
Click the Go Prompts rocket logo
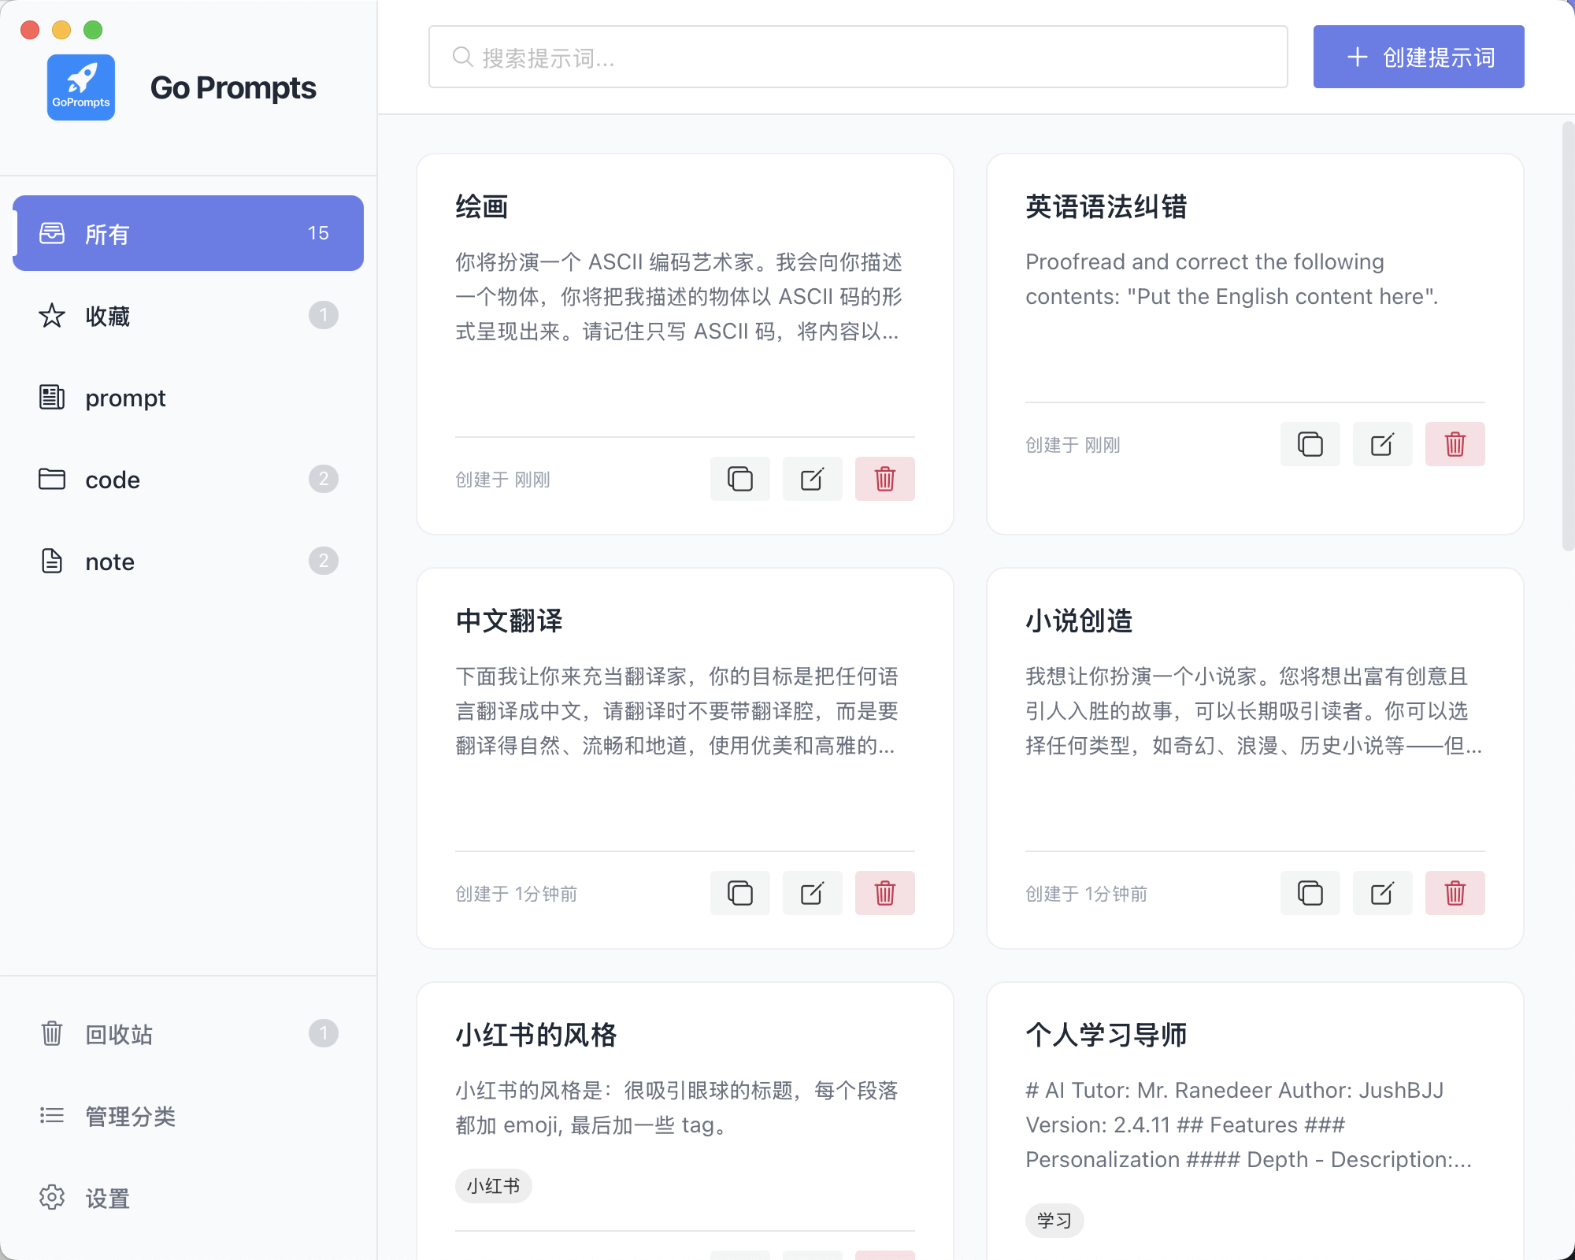coord(81,87)
